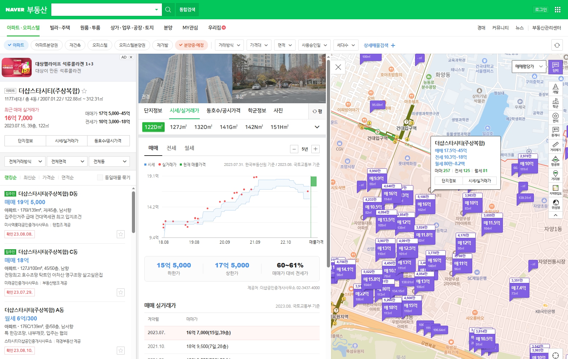Click the 로그인 button

pos(541,10)
